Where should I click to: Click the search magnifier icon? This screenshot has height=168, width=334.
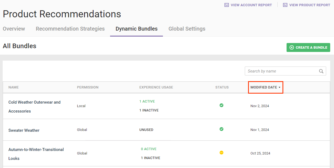click(x=321, y=71)
